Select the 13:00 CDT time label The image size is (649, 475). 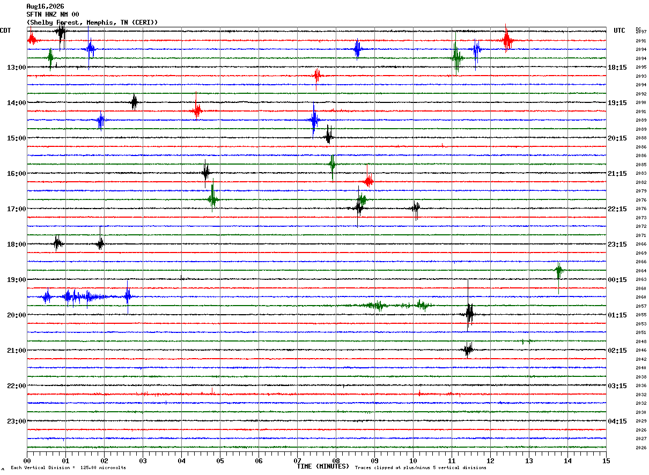click(x=17, y=68)
